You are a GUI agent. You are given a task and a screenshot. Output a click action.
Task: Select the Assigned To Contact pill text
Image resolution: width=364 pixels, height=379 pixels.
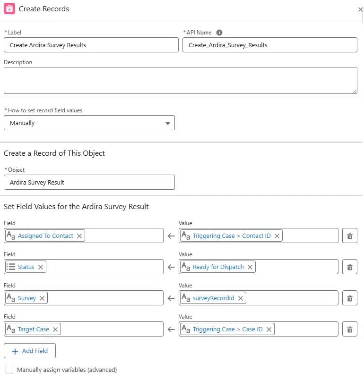pyautogui.click(x=45, y=236)
